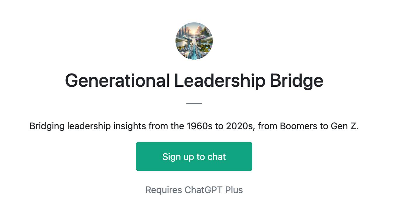Click Gen Z at the description end
The height and width of the screenshot is (223, 397).
pyautogui.click(x=344, y=126)
